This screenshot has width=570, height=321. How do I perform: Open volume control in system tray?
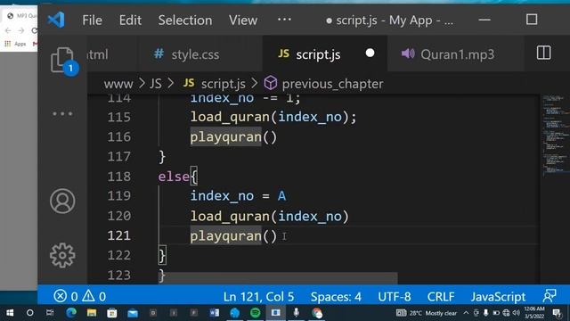tap(516, 313)
